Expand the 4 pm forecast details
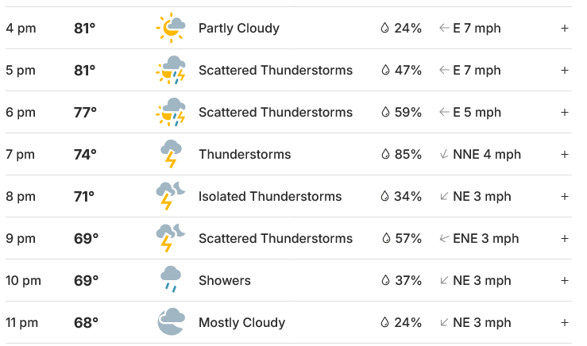587x346 pixels. [x=565, y=28]
